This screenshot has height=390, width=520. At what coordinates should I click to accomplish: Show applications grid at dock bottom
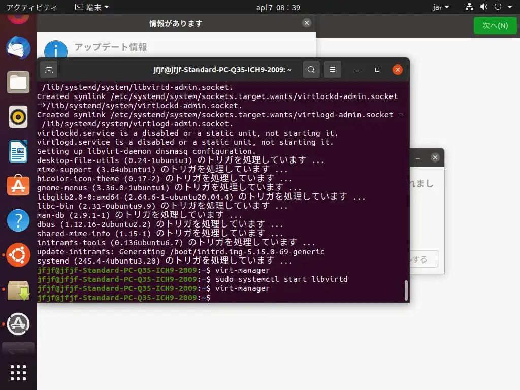[18, 373]
